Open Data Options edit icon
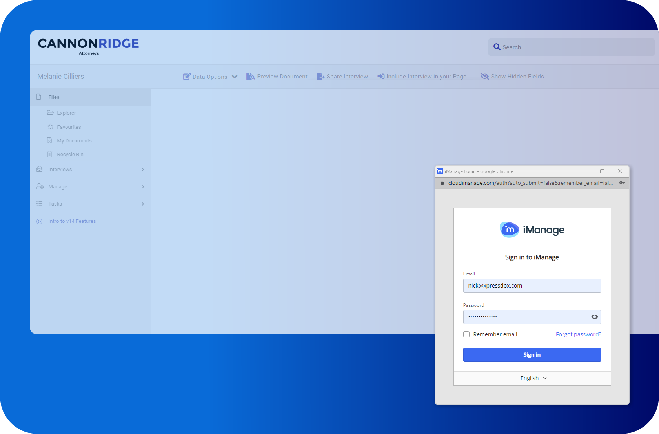Viewport: 659px width, 434px height. (x=187, y=77)
